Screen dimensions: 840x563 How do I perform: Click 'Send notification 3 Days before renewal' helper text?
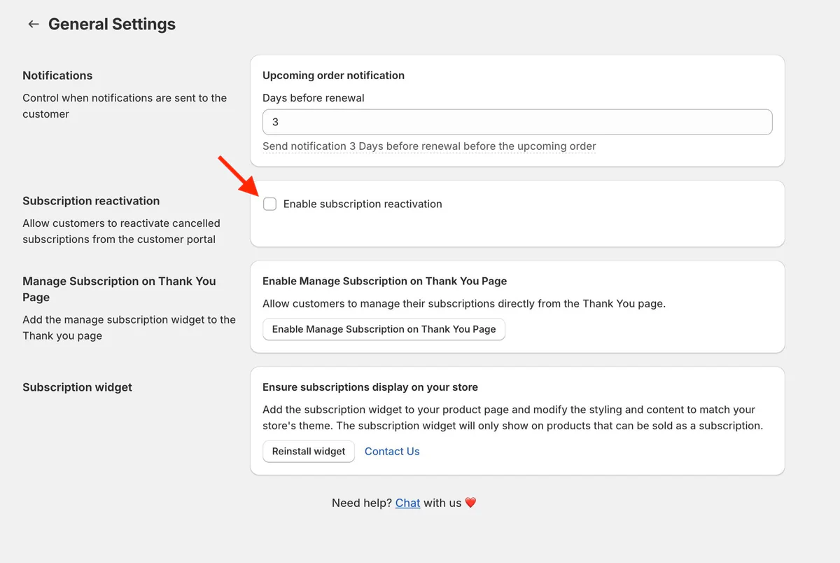[x=429, y=146]
